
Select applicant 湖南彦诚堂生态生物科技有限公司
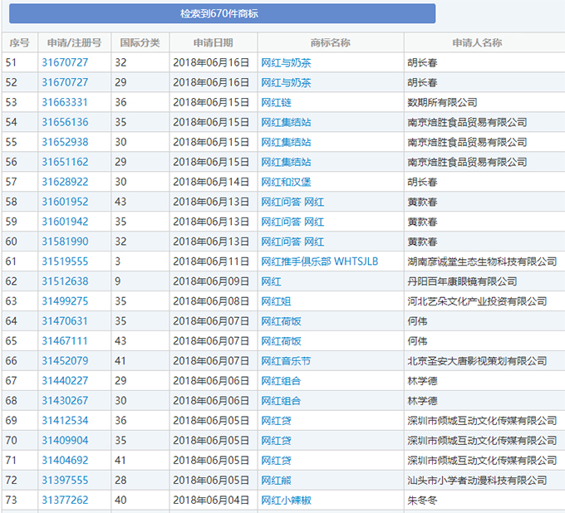pyautogui.click(x=482, y=261)
